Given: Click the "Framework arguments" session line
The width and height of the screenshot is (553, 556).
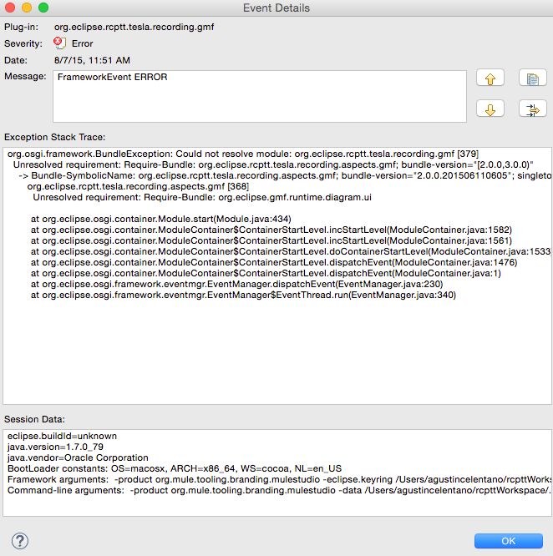Looking at the screenshot, I should point(280,479).
